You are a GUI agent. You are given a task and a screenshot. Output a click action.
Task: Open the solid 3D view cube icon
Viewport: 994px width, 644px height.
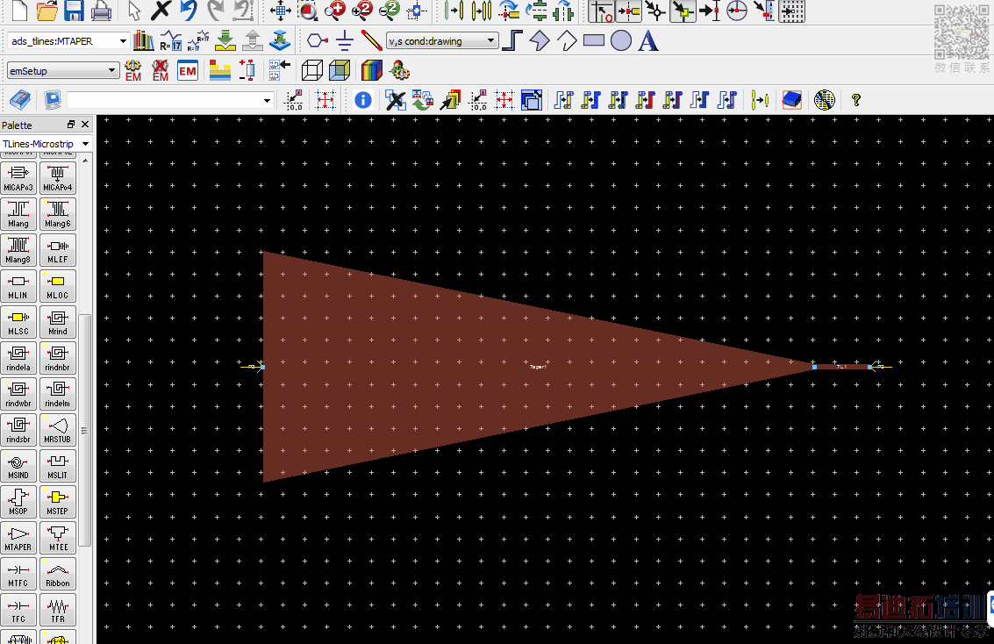[340, 70]
